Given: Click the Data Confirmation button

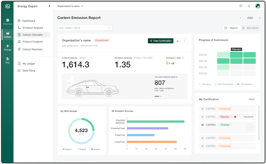Looking at the screenshot, I should point(160,41).
